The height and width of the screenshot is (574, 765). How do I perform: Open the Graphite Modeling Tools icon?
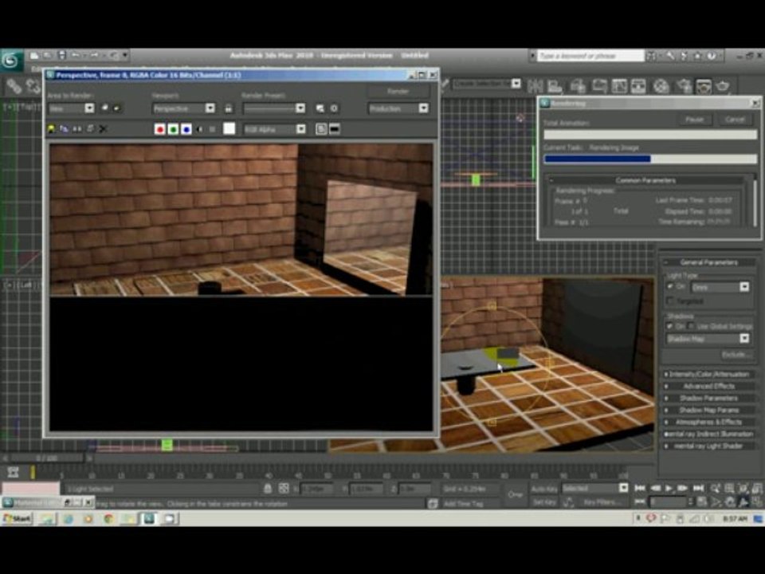point(598,86)
